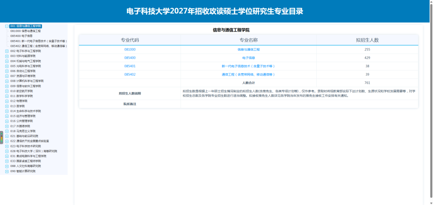Select 009 信息与软件工程学院 label
This screenshot has width=433, height=205.
tap(25, 86)
